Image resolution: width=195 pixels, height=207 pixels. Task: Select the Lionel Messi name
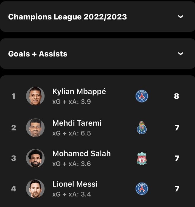[75, 184]
